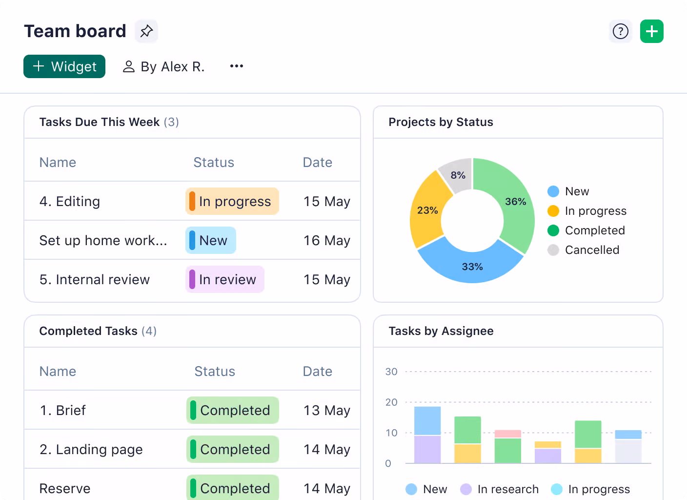Open the 2. Landing page task
The image size is (687, 500).
click(91, 449)
